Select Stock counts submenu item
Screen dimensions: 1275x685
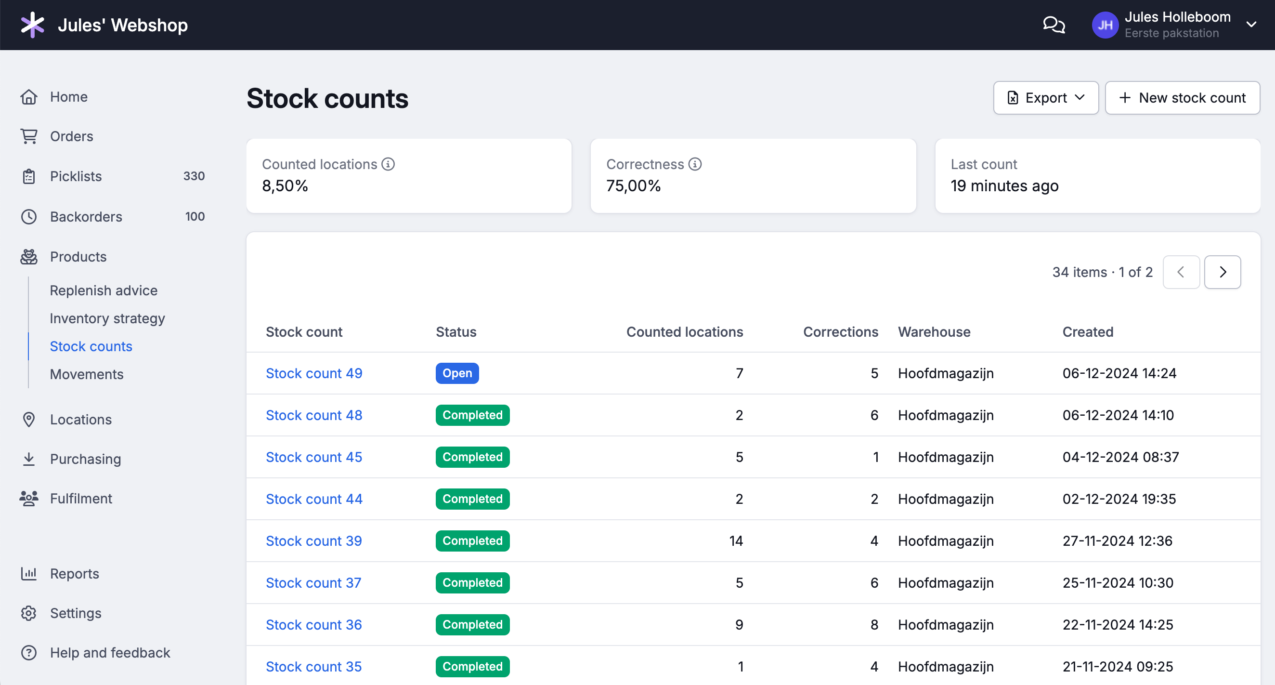point(91,346)
